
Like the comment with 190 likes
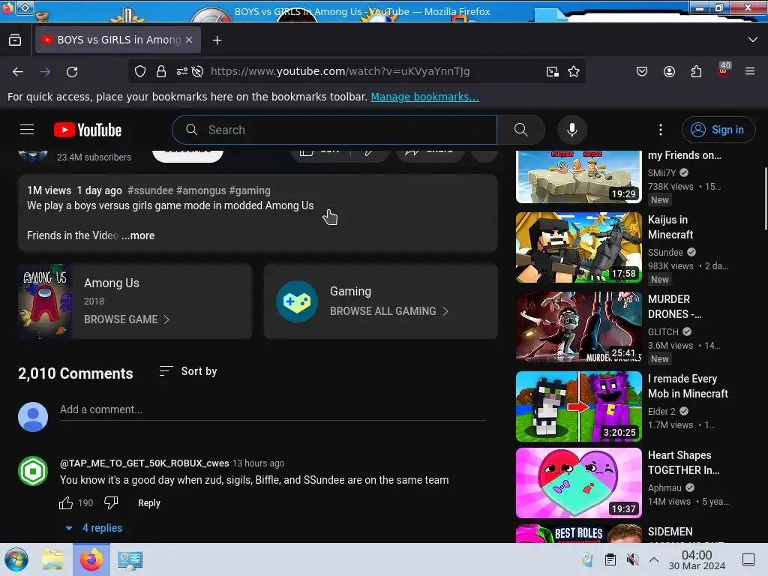point(66,503)
